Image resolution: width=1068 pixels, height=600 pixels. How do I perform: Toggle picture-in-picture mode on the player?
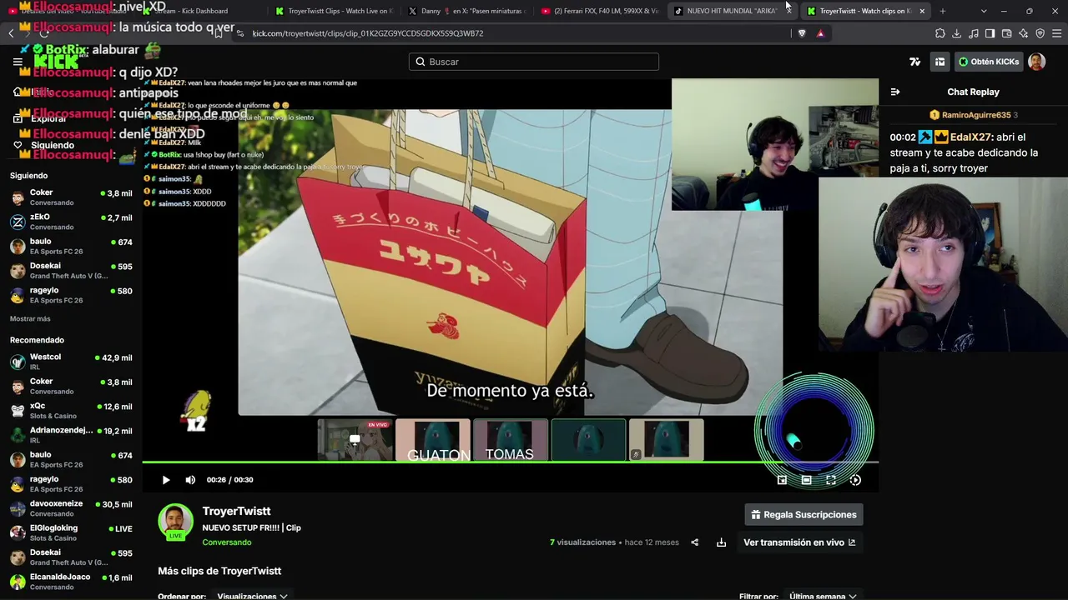tap(782, 480)
